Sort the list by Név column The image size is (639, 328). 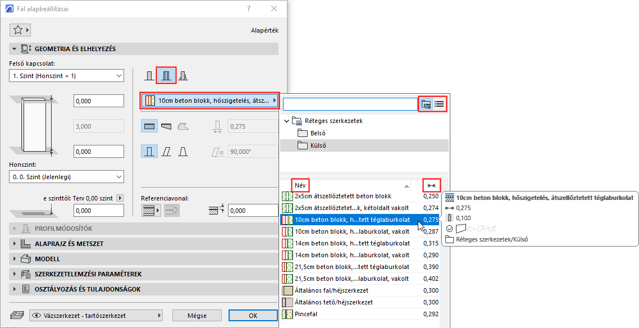(x=300, y=186)
